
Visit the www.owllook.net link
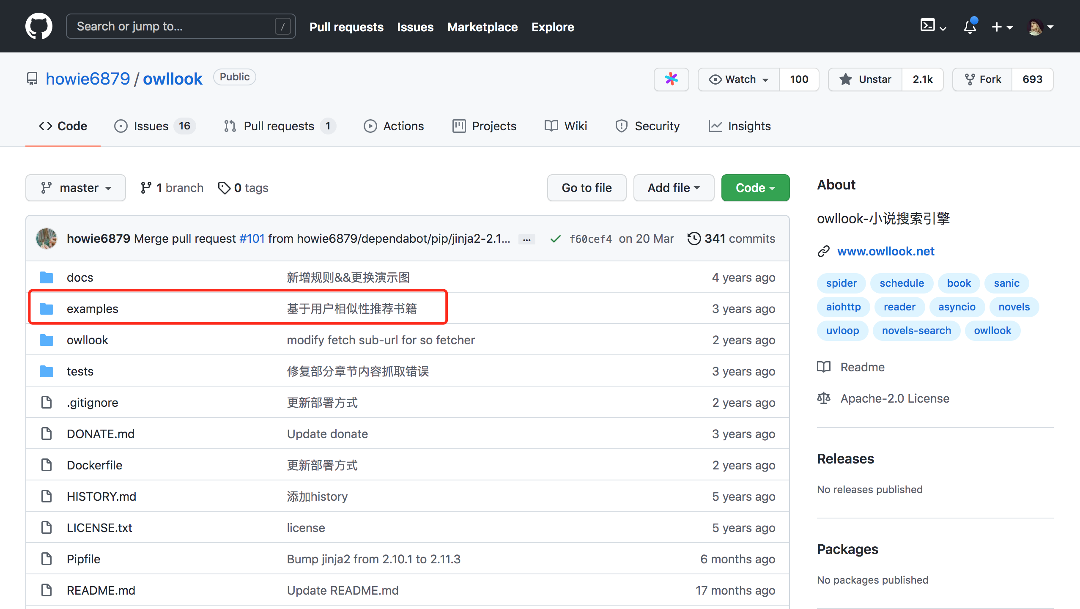[885, 251]
